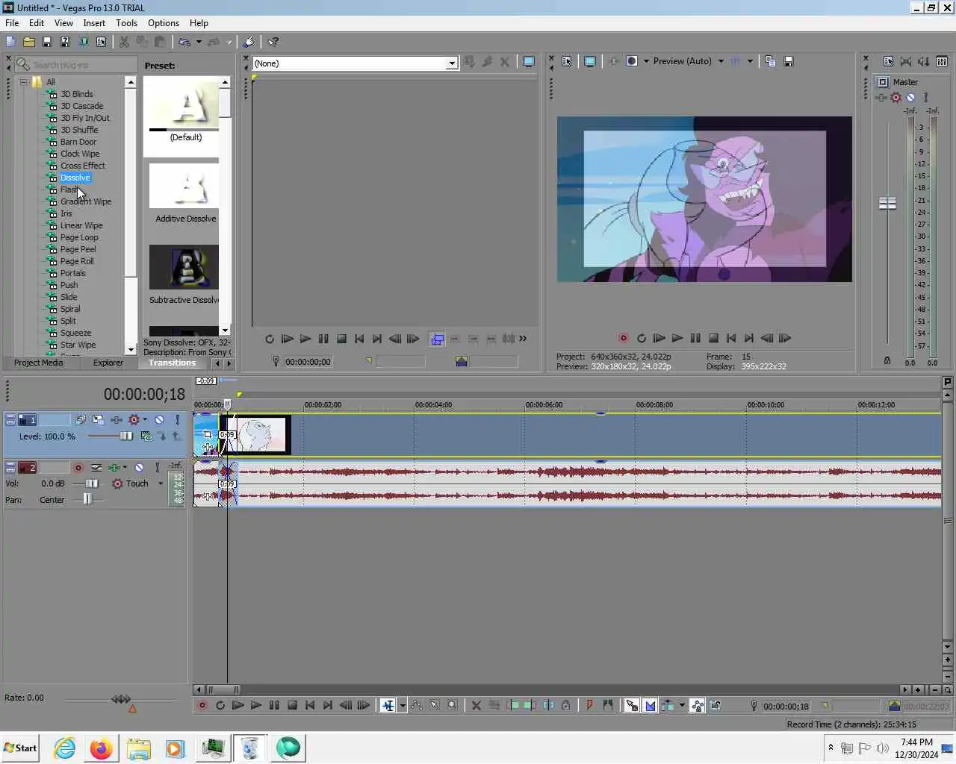Viewport: 956px width, 764px height.
Task: Open the File menu
Action: [x=12, y=23]
